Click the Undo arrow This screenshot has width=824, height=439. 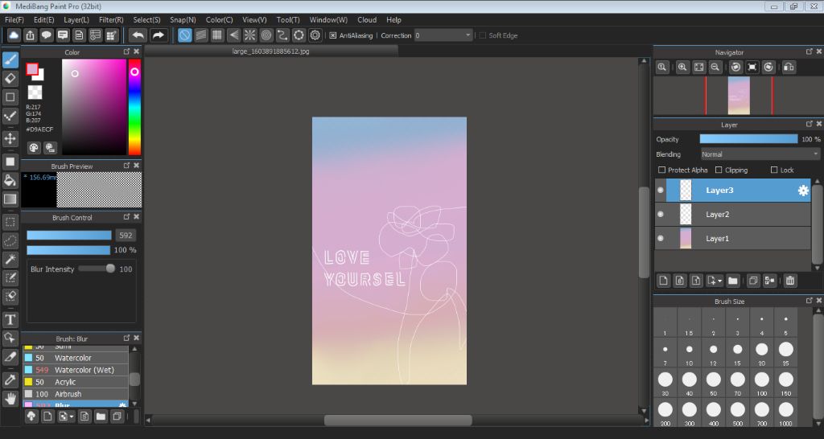click(x=138, y=35)
